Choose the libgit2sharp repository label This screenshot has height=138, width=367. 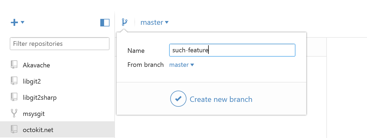tap(40, 98)
